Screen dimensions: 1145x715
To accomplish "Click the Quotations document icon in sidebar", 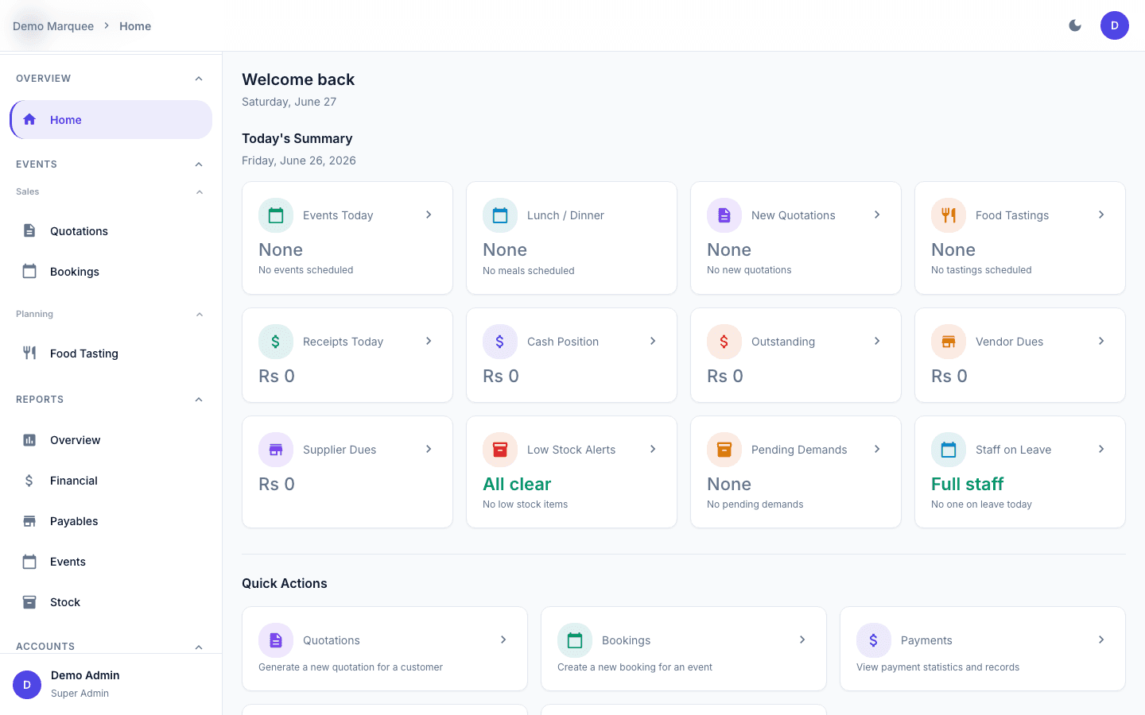I will coord(29,230).
